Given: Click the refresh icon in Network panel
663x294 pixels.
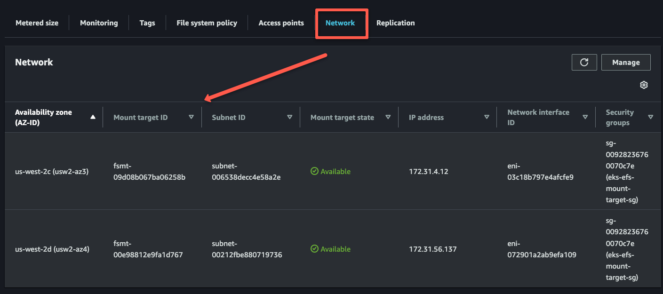Looking at the screenshot, I should [584, 62].
